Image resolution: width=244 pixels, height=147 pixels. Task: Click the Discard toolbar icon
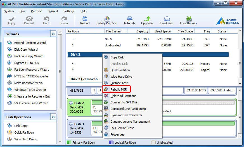point(29,20)
